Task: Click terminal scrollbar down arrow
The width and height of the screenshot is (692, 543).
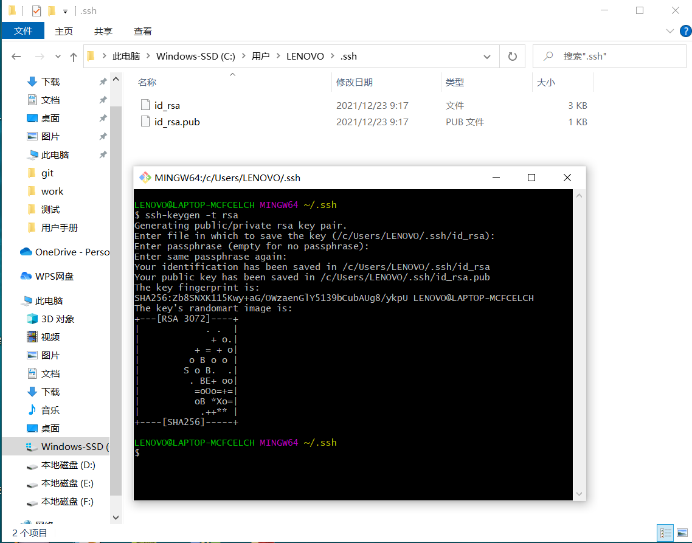Action: click(579, 494)
